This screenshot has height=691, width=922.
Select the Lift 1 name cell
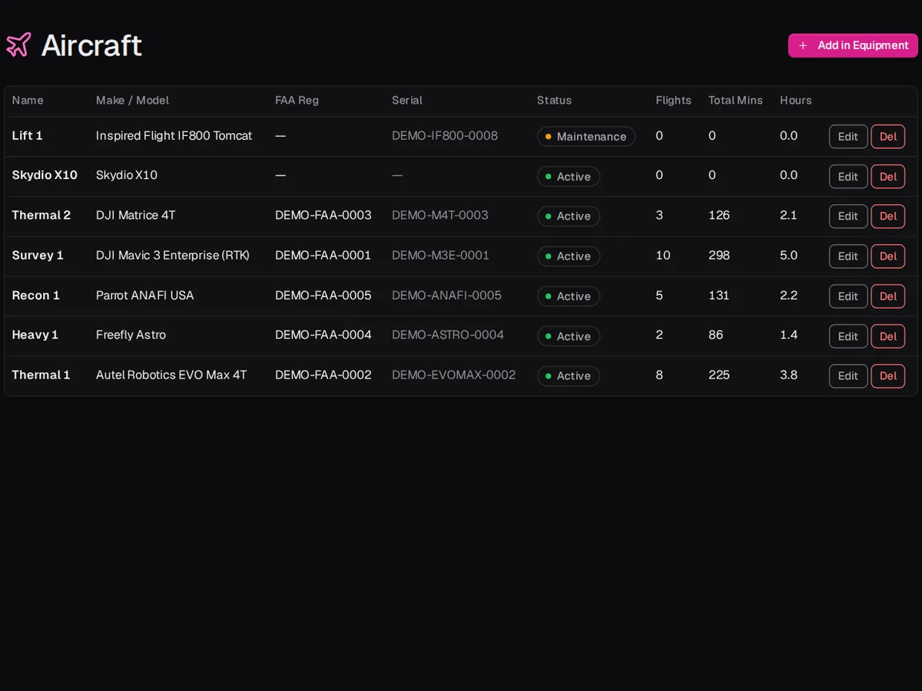(x=28, y=136)
